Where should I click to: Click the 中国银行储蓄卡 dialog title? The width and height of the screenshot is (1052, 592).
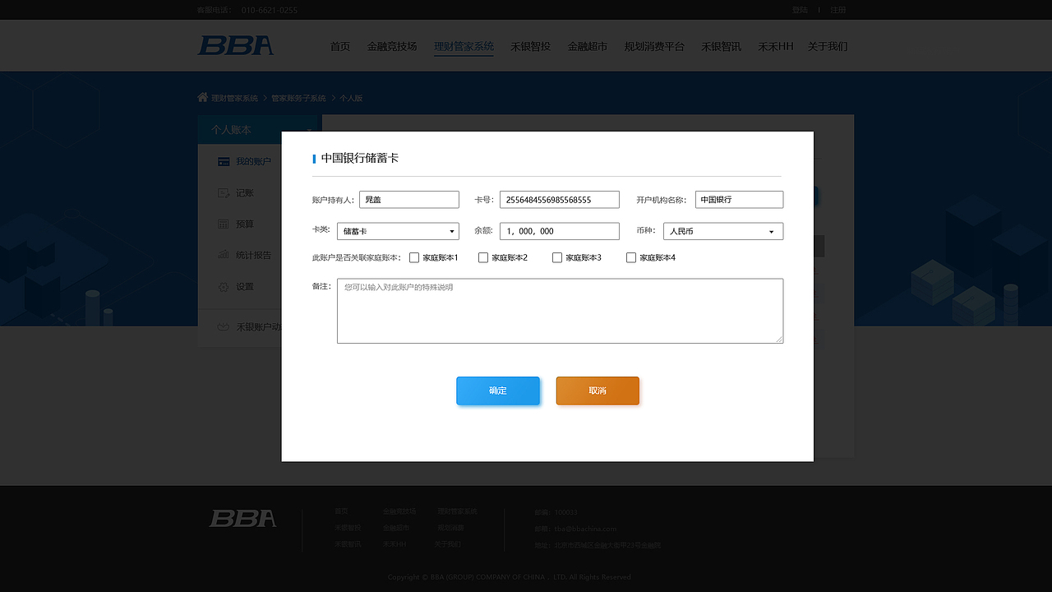coord(360,158)
